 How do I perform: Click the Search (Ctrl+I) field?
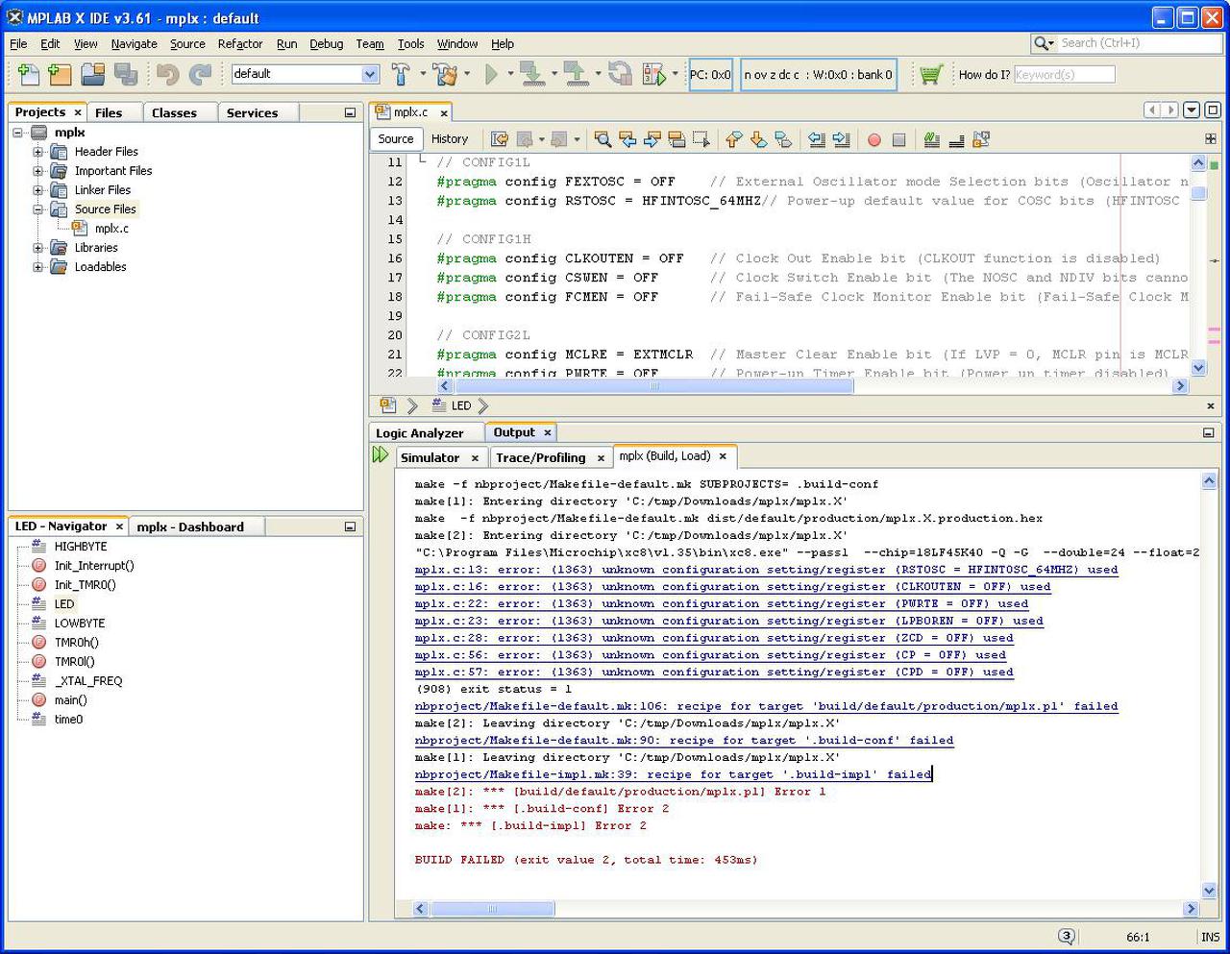[1139, 43]
